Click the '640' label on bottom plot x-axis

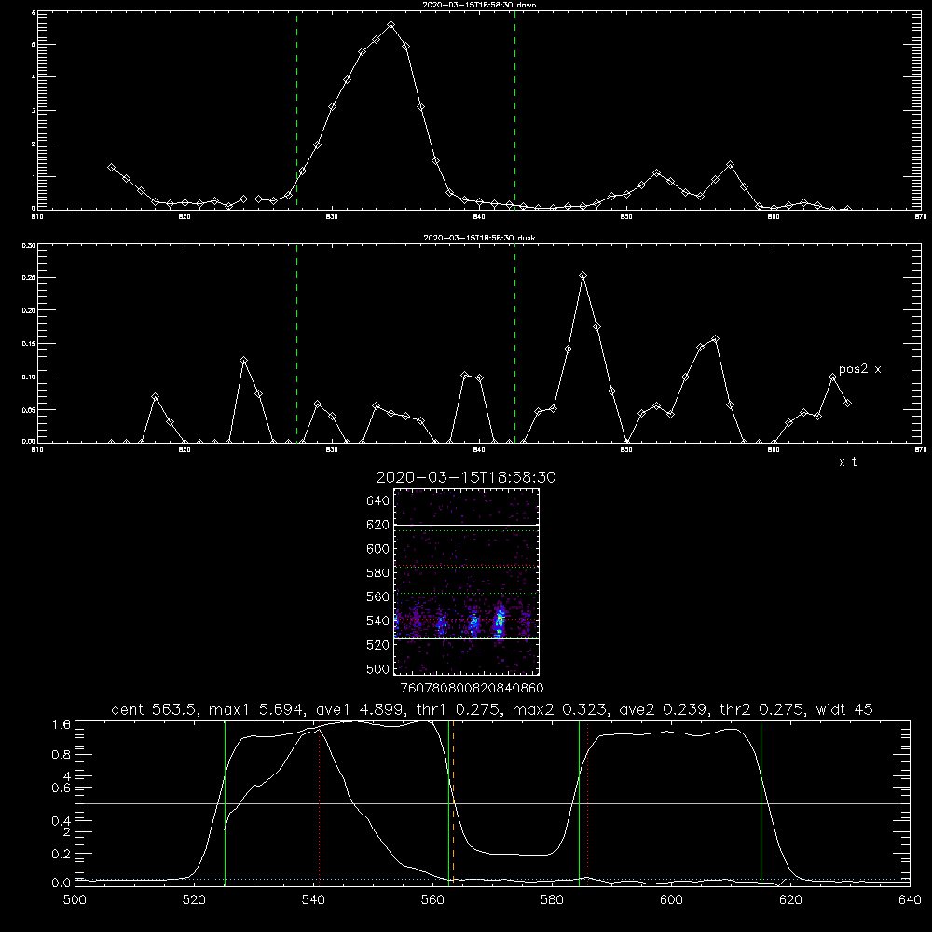(910, 900)
